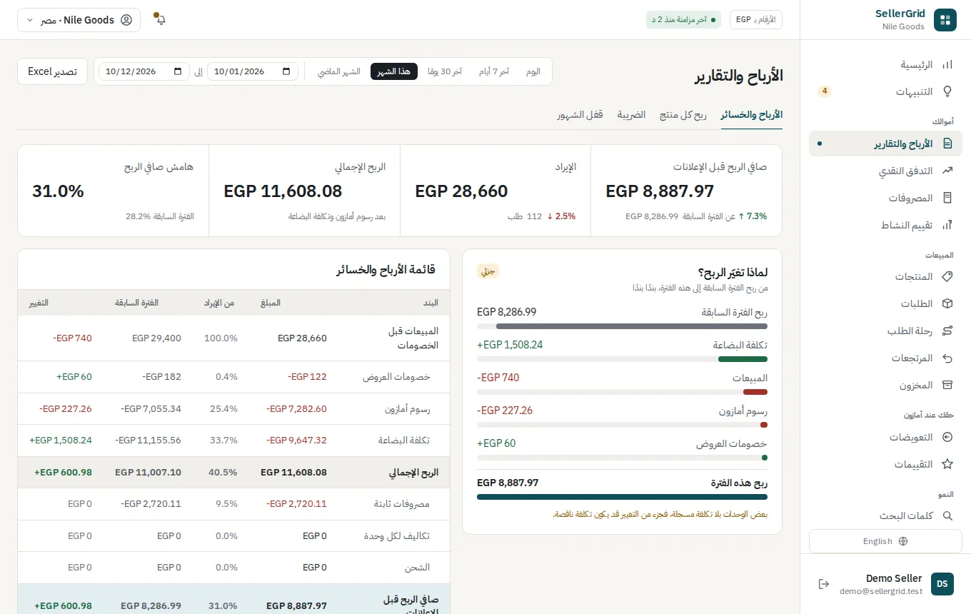Image resolution: width=971 pixels, height=614 pixels.
Task: Click the 7.3% change indicator
Action: click(x=753, y=216)
